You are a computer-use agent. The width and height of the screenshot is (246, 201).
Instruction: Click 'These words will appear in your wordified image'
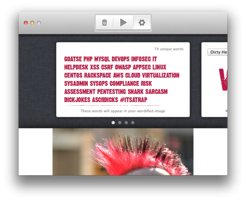[x=123, y=111]
